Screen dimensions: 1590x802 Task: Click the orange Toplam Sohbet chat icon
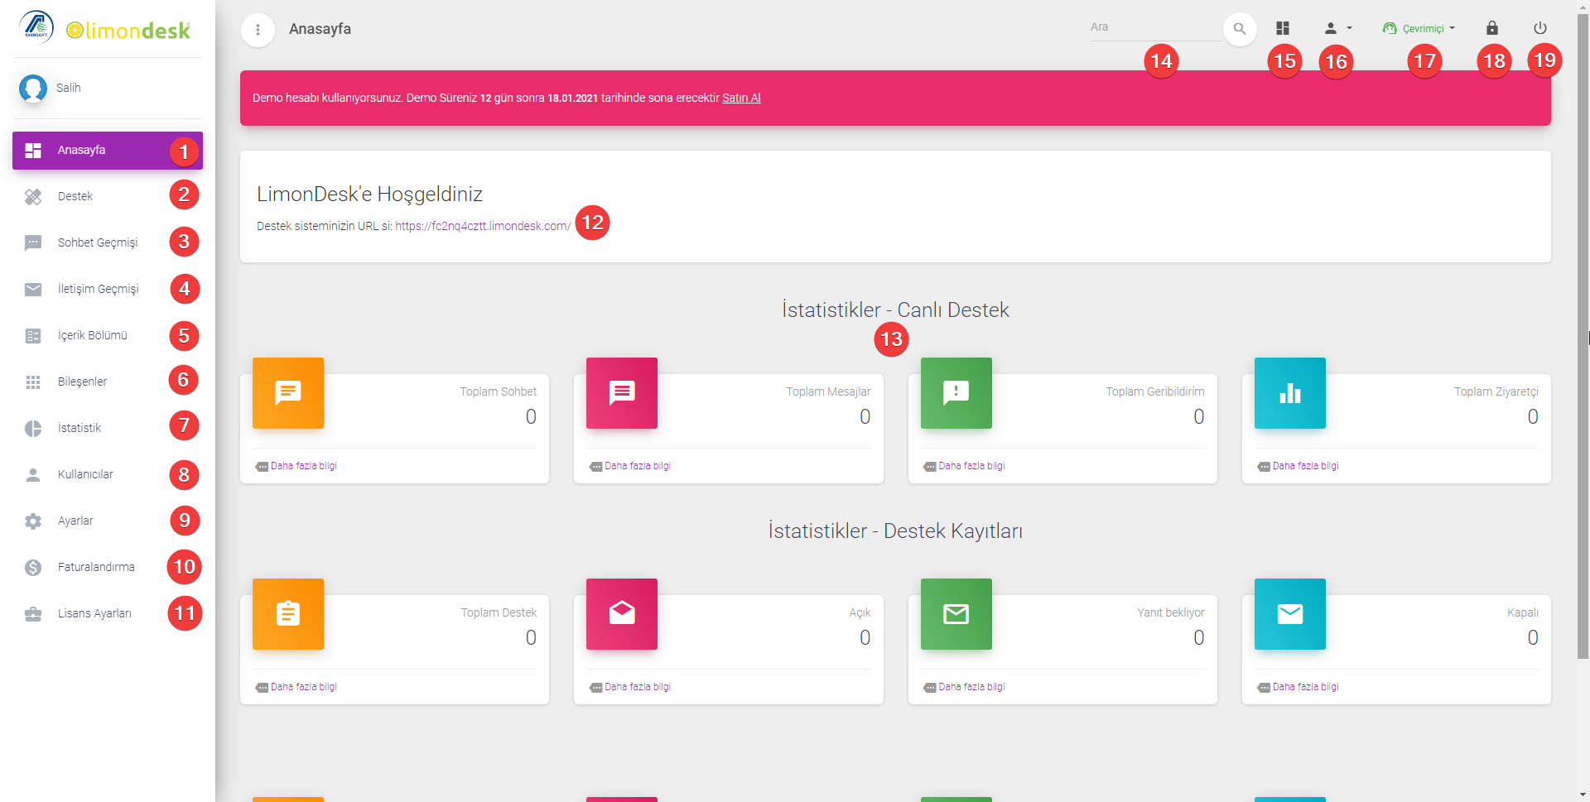288,393
